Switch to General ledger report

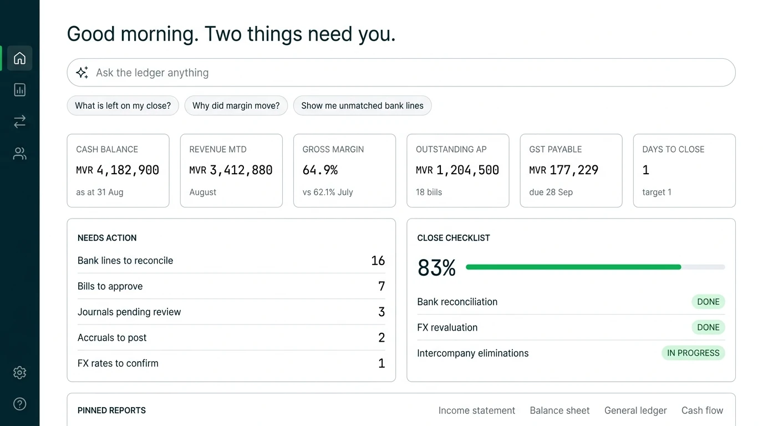click(635, 410)
